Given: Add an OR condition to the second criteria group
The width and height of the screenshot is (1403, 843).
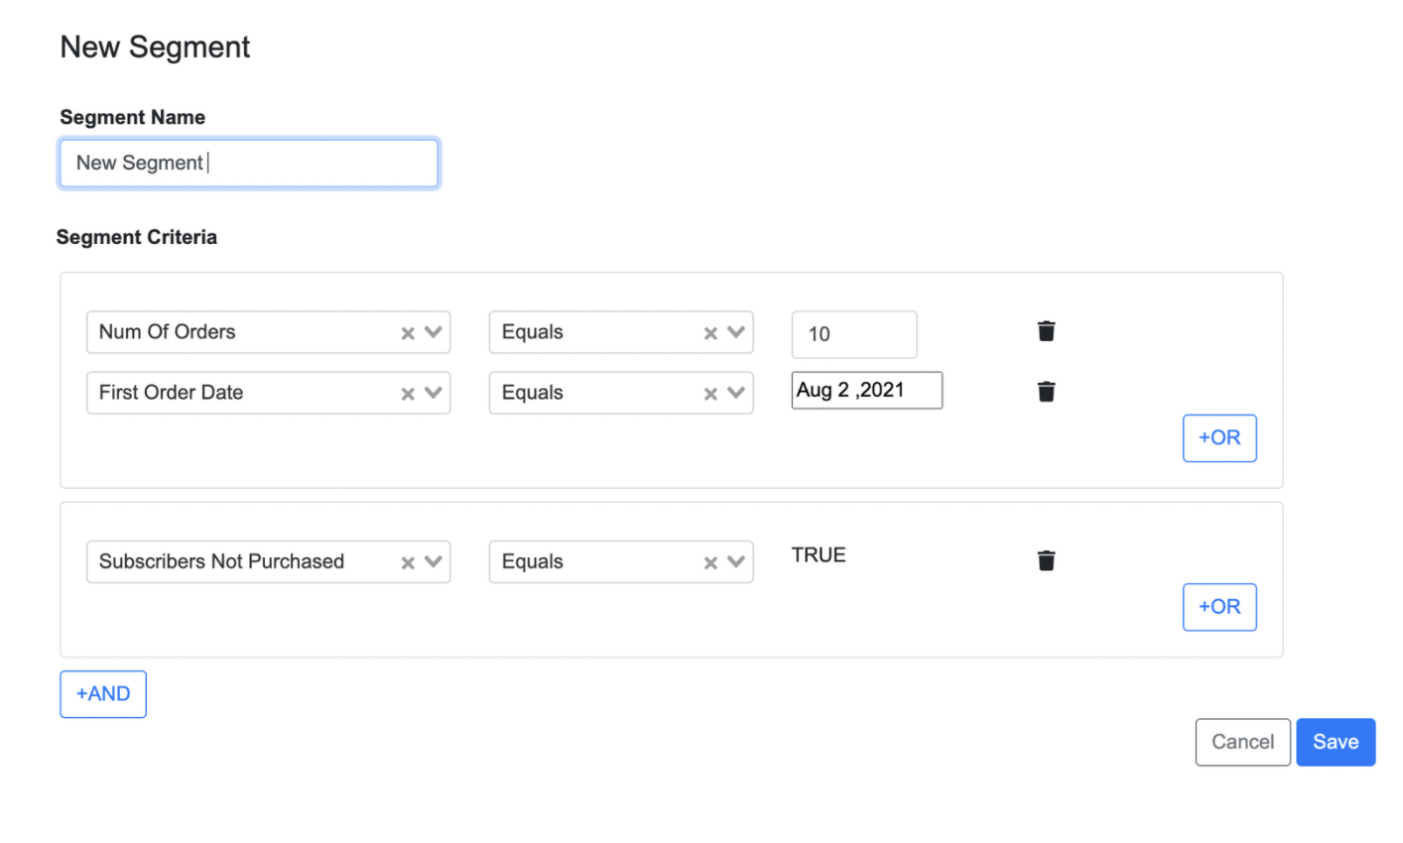Looking at the screenshot, I should point(1219,607).
